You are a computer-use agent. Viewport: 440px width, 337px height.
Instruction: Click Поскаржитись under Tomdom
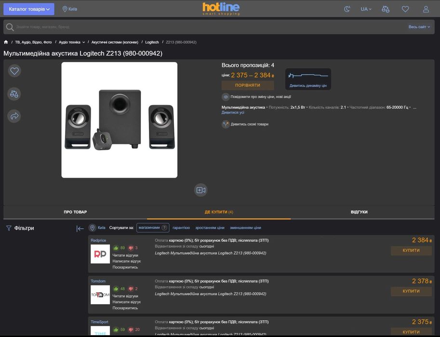(125, 308)
